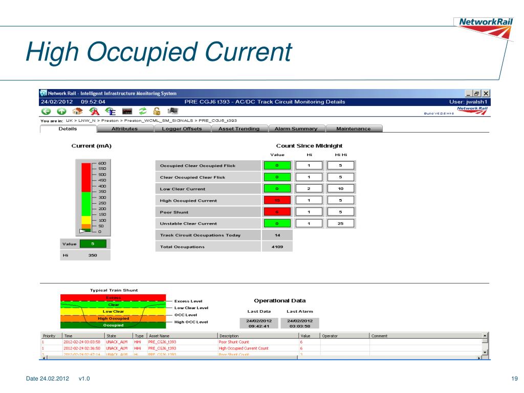Switch to the Details tab
524x393 pixels.
click(x=68, y=128)
